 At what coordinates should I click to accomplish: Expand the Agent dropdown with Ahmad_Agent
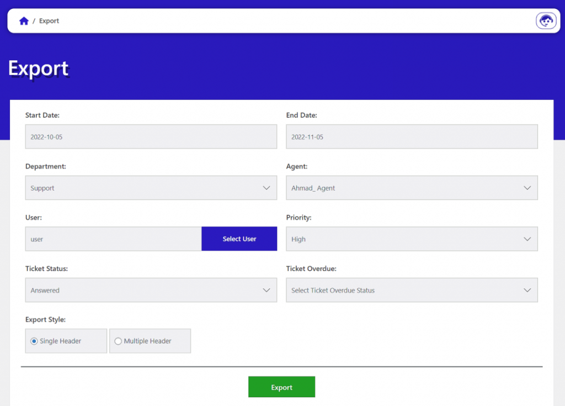point(412,187)
